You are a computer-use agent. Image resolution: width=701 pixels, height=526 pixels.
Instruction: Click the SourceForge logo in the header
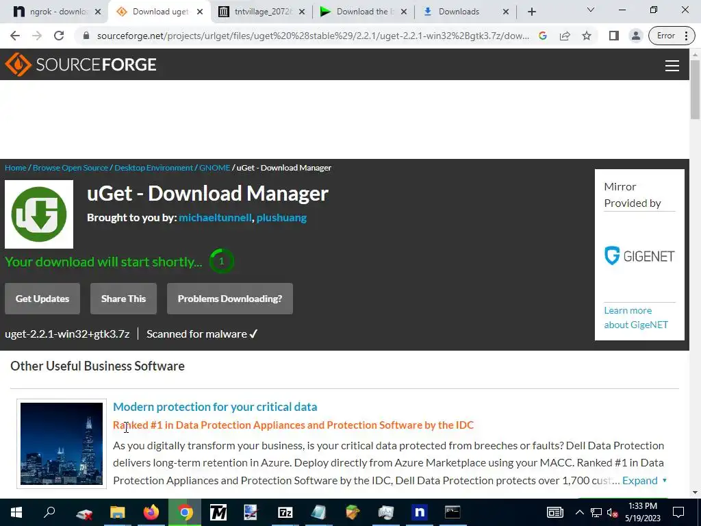[81, 64]
